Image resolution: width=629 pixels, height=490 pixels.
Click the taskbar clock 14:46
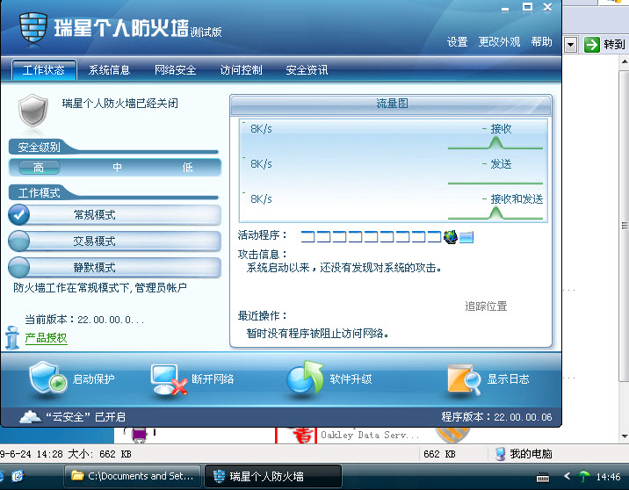click(x=608, y=477)
